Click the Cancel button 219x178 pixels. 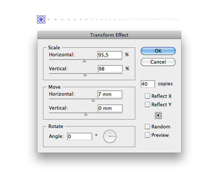158,62
